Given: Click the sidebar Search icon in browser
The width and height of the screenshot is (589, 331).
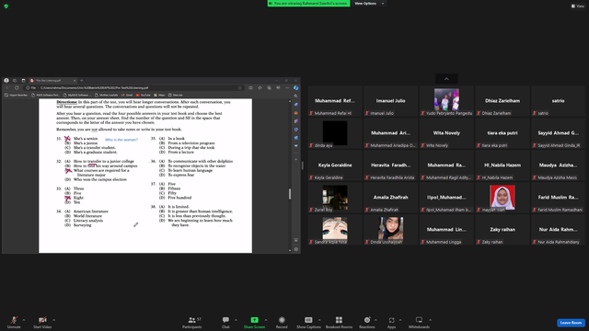Looking at the screenshot, I should tap(296, 96).
